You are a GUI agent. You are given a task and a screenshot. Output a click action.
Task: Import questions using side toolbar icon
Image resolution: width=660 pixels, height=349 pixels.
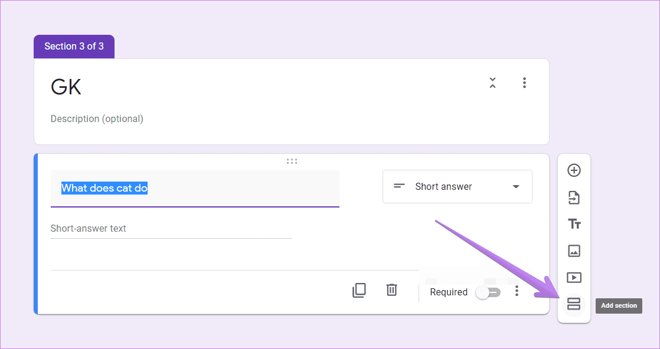click(574, 197)
